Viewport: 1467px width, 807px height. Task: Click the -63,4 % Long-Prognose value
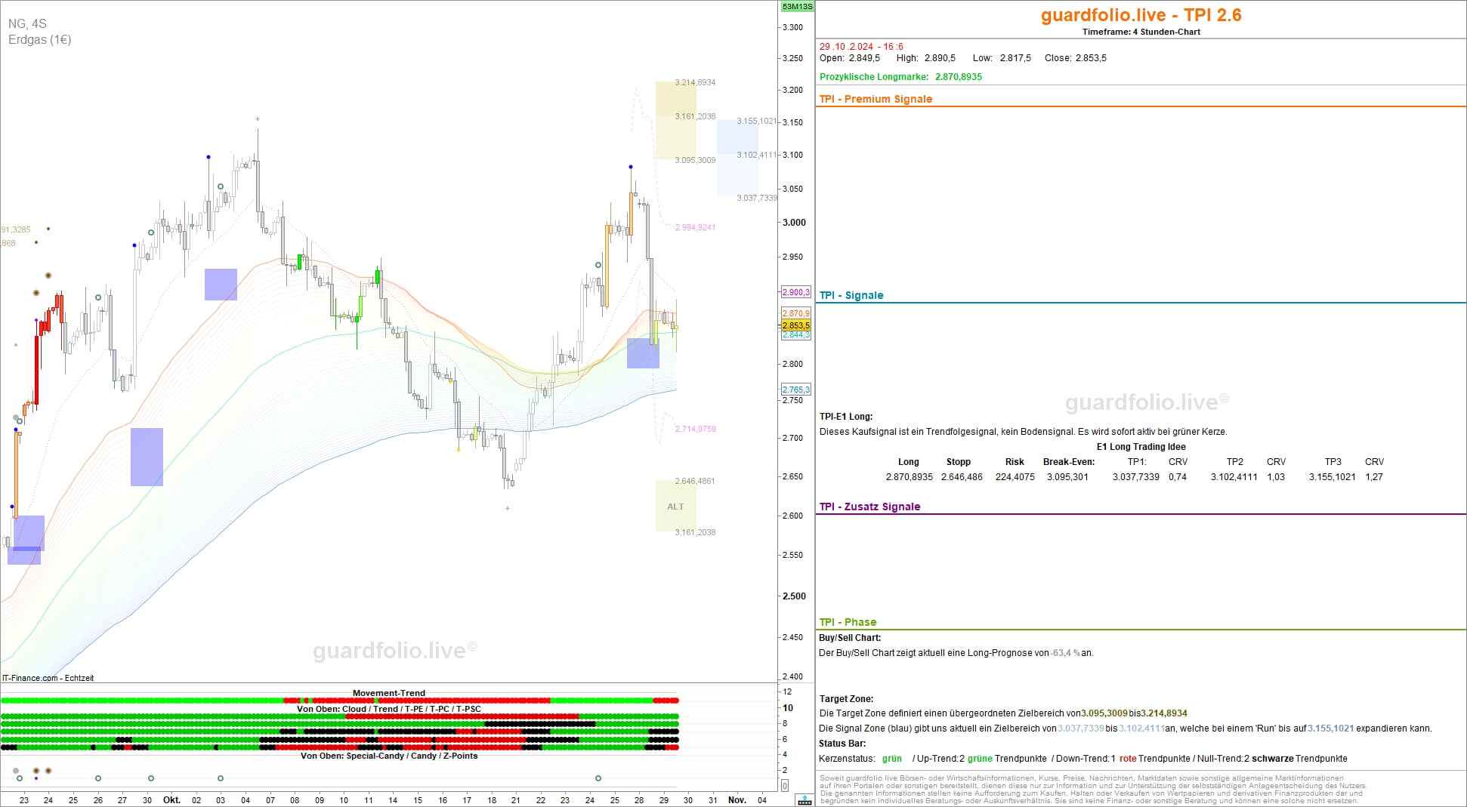point(1064,653)
